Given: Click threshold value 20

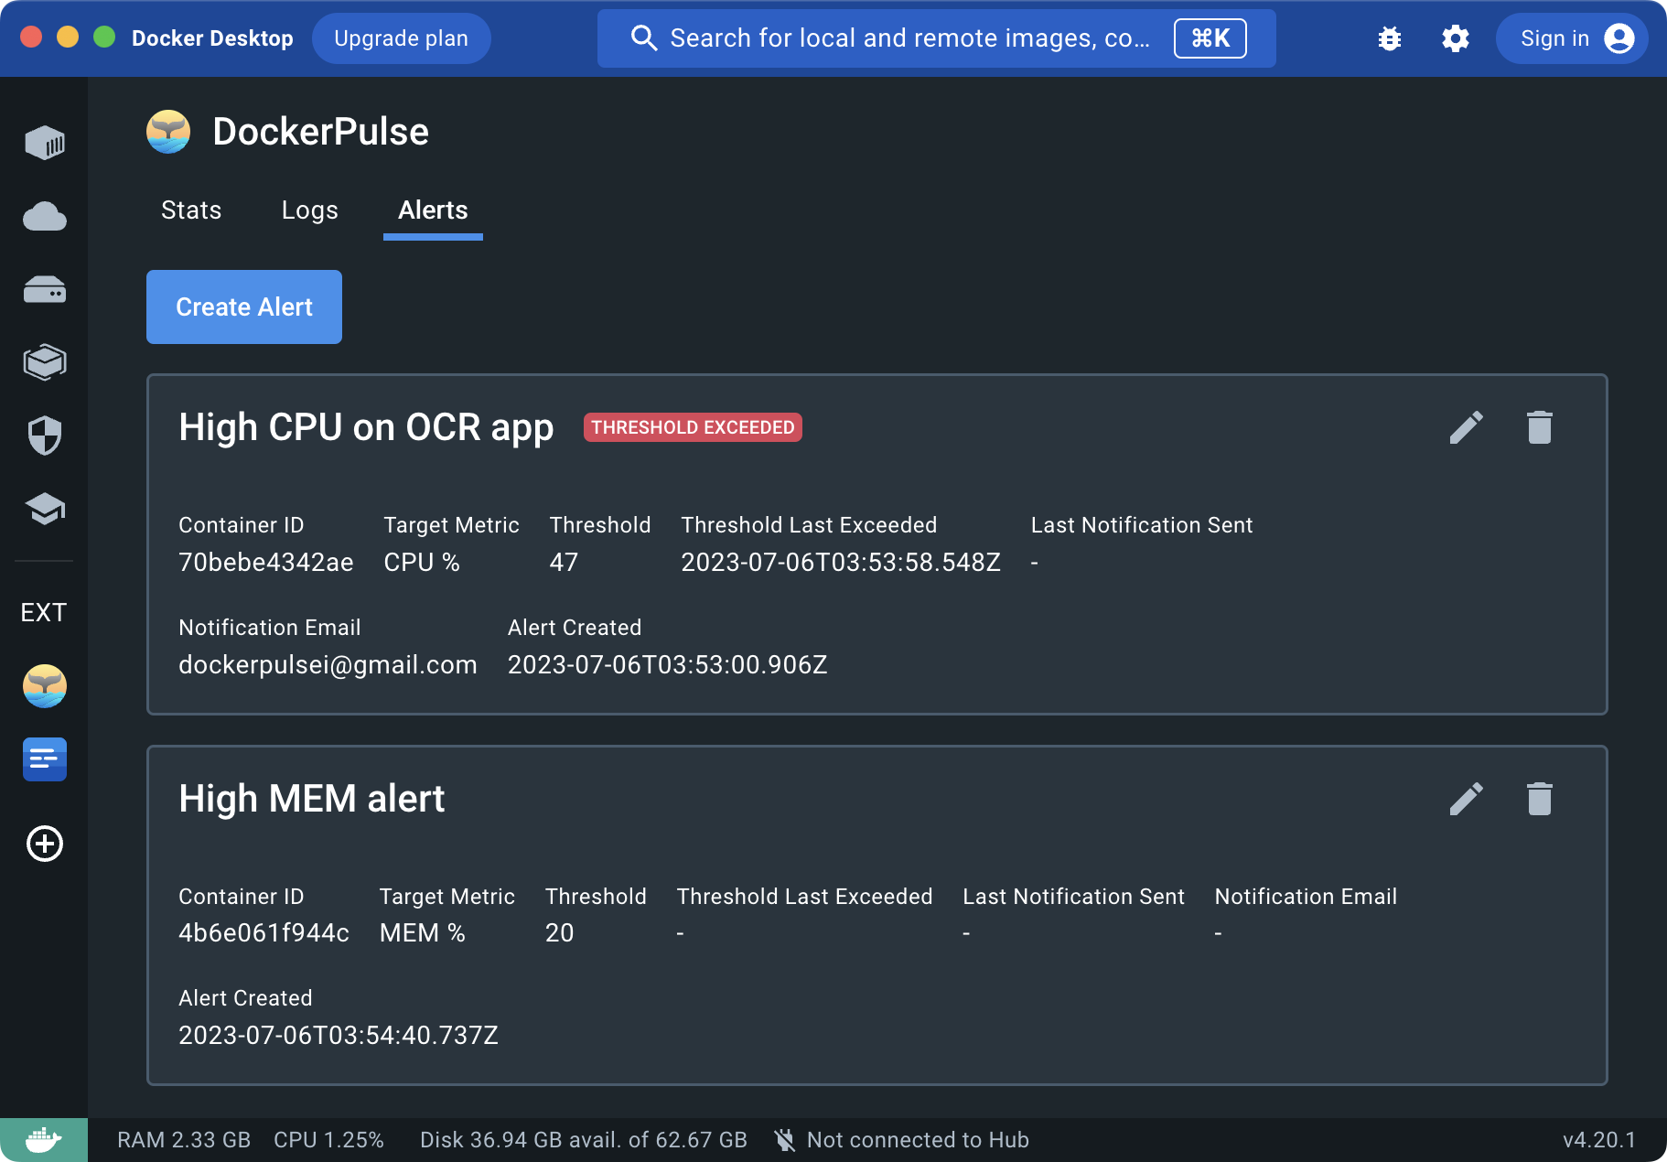Looking at the screenshot, I should pyautogui.click(x=560, y=933).
